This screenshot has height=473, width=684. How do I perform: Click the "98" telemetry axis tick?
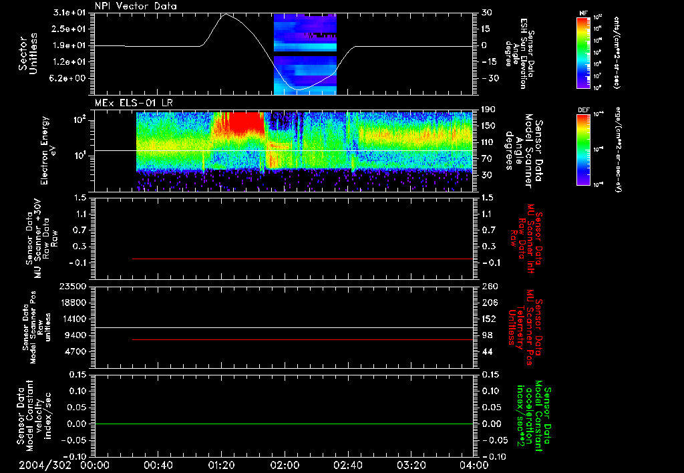point(487,335)
